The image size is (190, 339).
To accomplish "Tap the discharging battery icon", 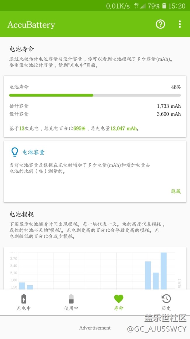I will pyautogui.click(x=71, y=299).
